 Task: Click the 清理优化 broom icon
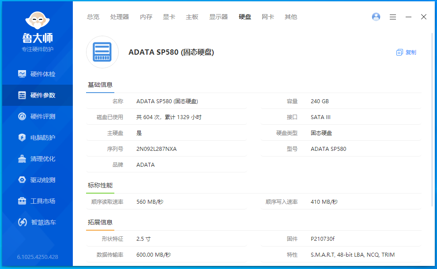click(22, 159)
